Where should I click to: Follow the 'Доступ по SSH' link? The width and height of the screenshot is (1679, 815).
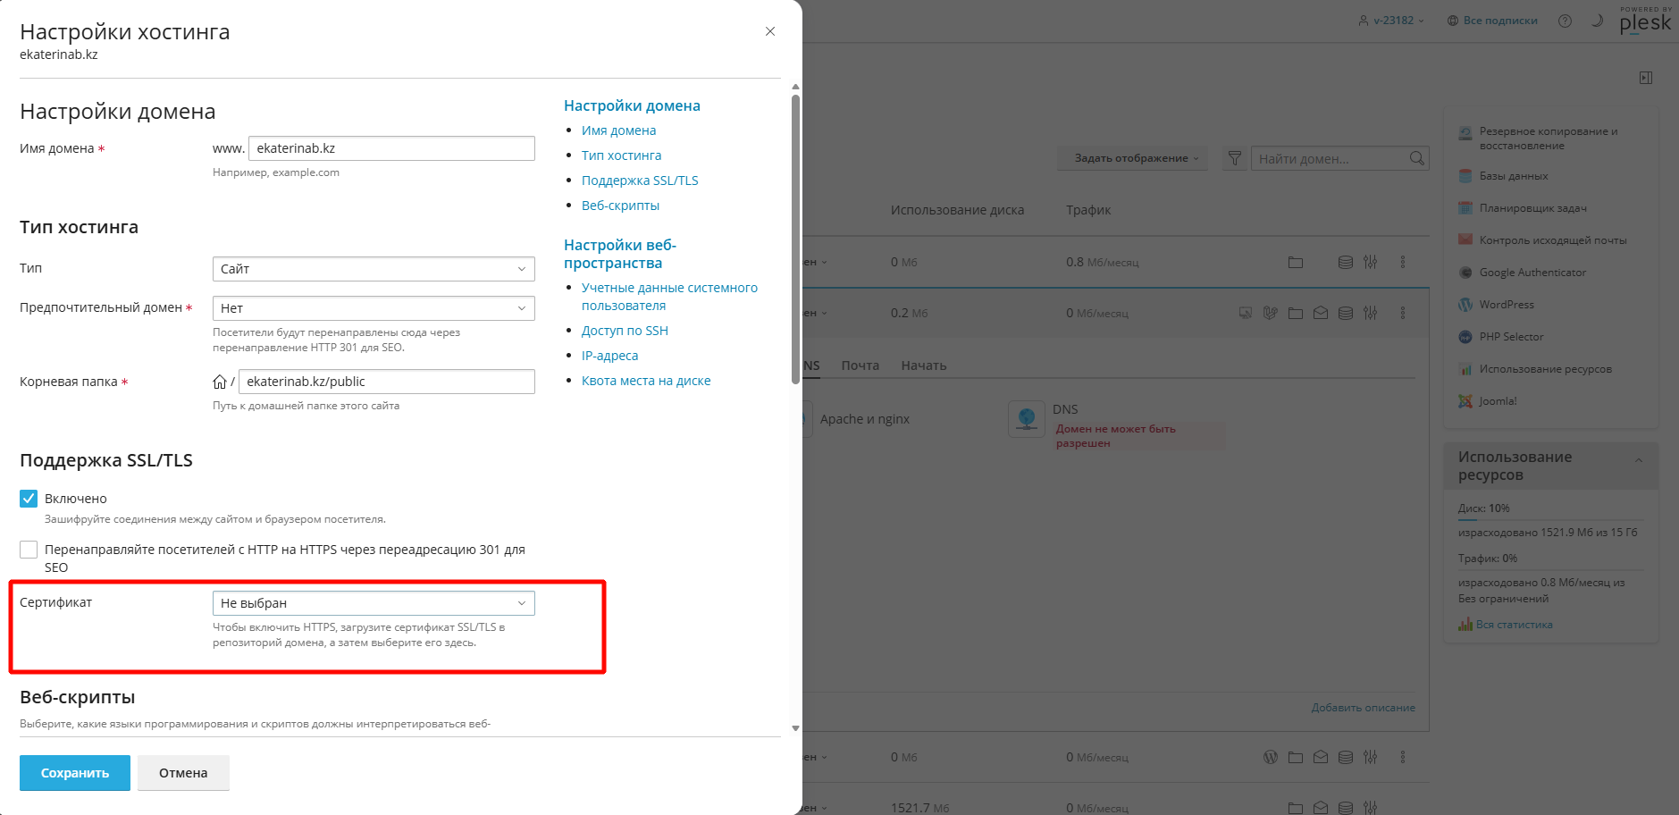coord(625,331)
